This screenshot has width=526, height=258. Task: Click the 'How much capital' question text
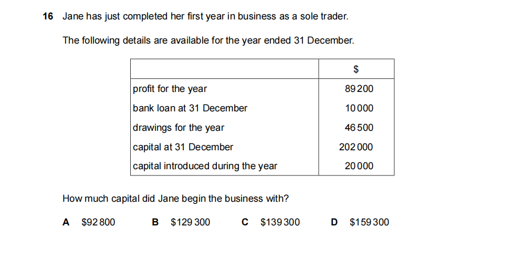(x=175, y=199)
